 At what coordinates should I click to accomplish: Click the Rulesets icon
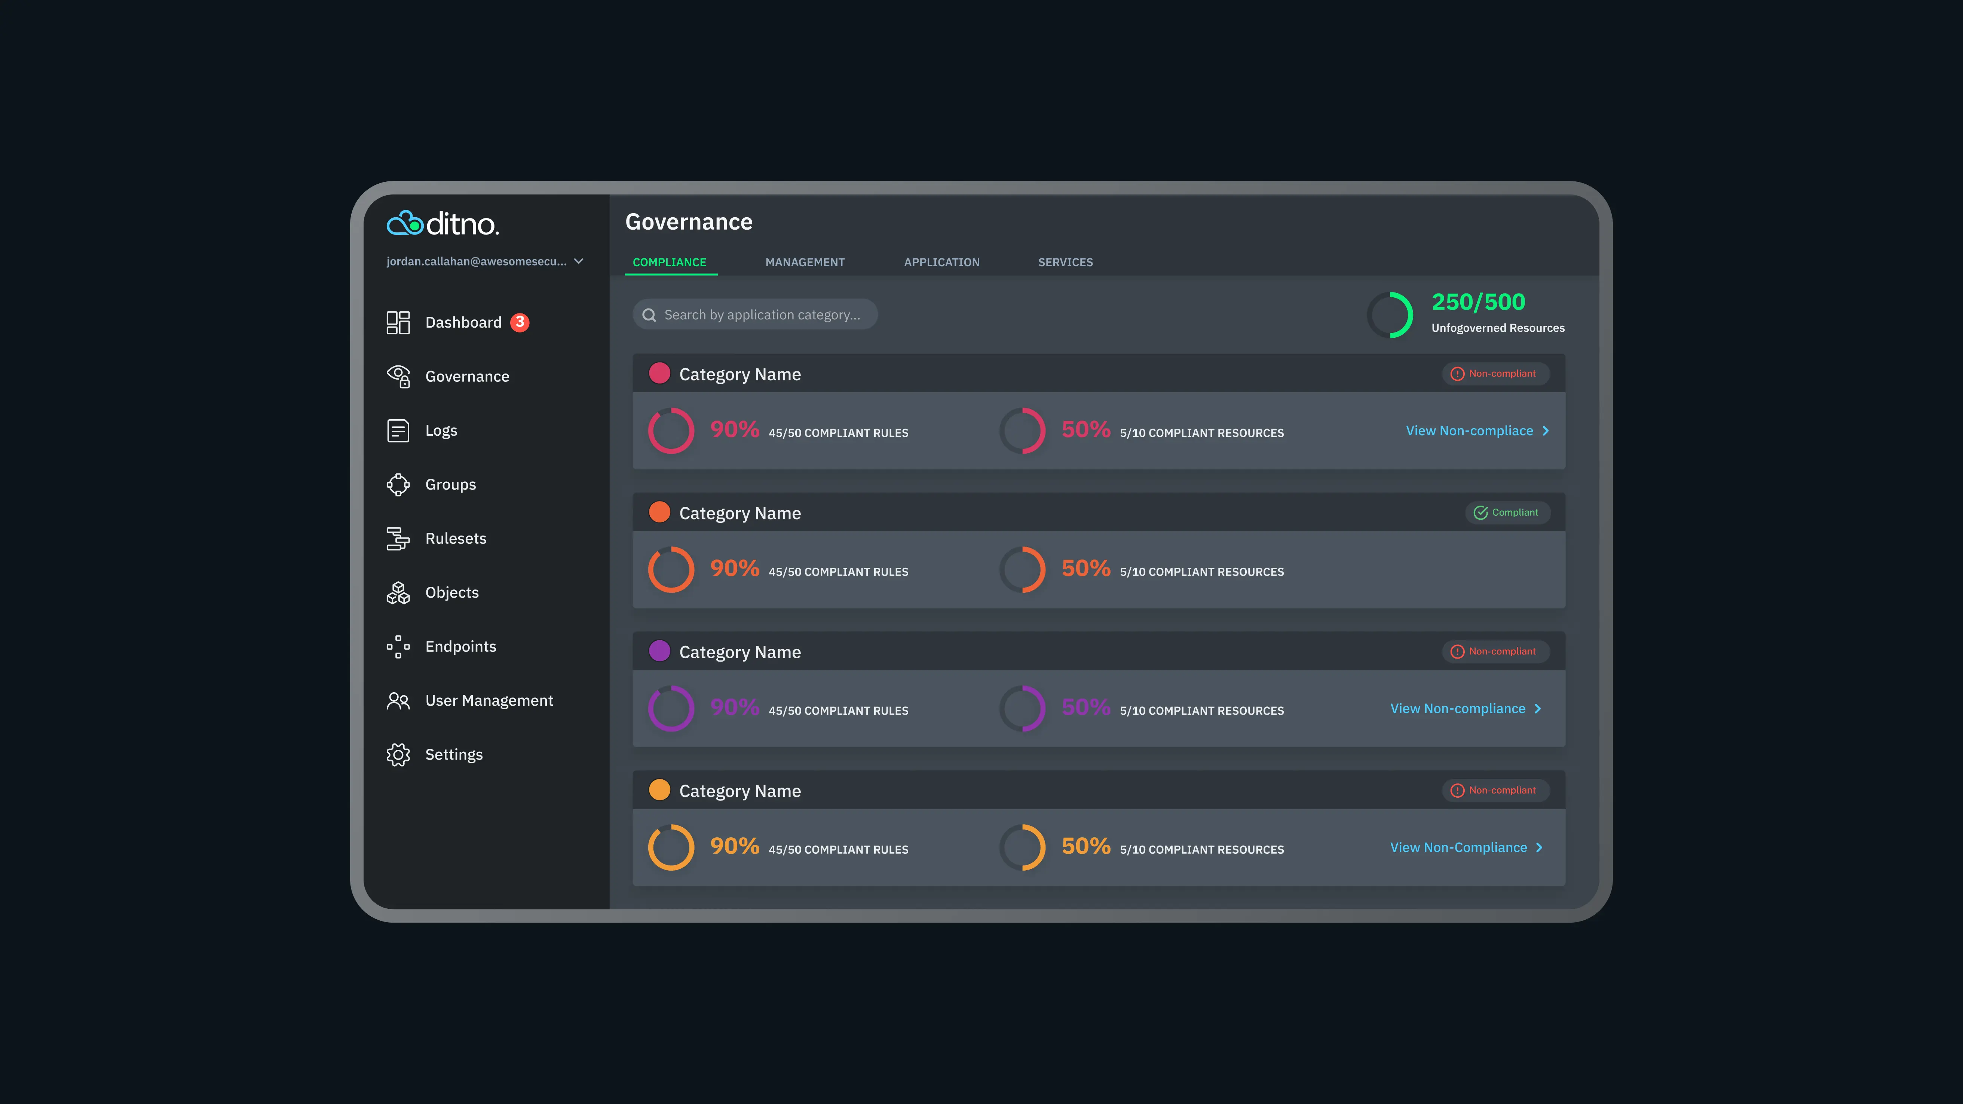coord(398,539)
